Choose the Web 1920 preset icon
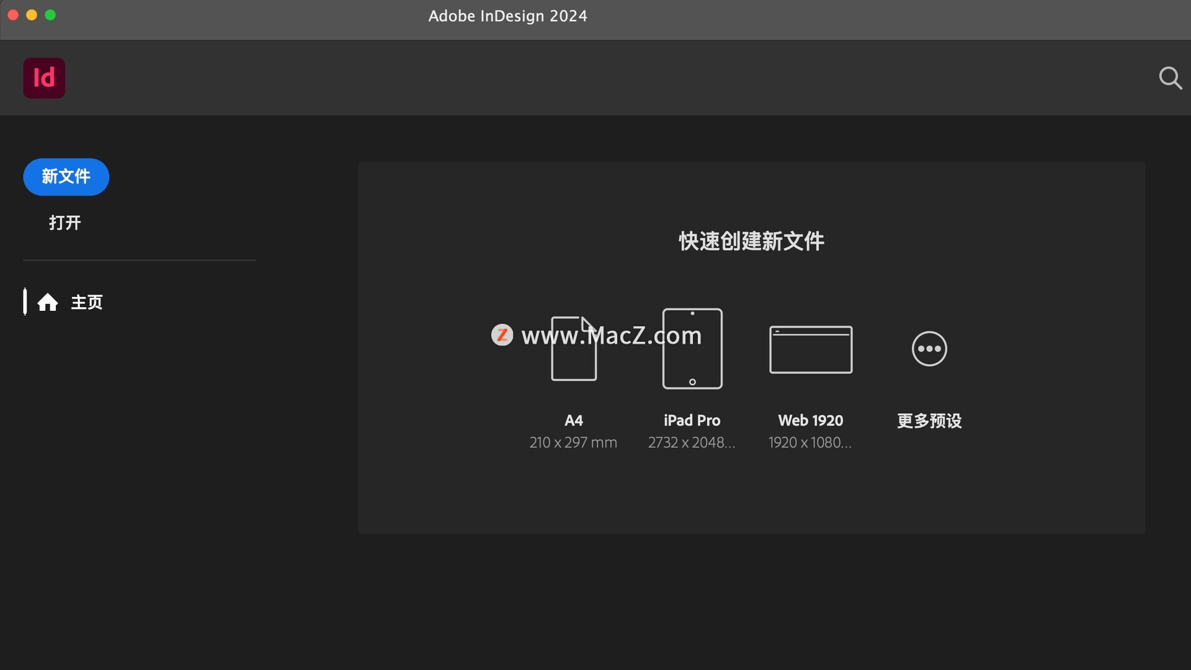 pos(811,349)
